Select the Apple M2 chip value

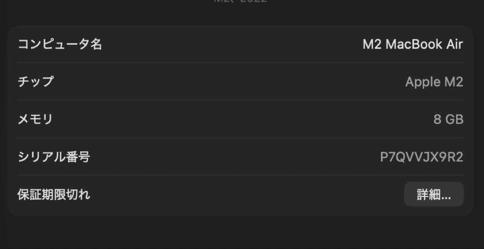[x=434, y=82]
